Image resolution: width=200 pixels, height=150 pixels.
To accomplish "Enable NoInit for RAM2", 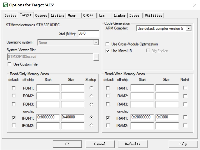I will click(x=185, y=96).
